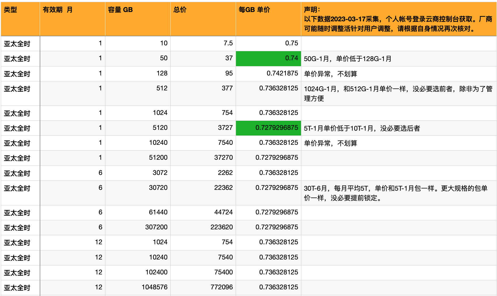Image resolution: width=497 pixels, height=296 pixels.
Task: Select the 容量 GB header cell
Action: click(138, 19)
